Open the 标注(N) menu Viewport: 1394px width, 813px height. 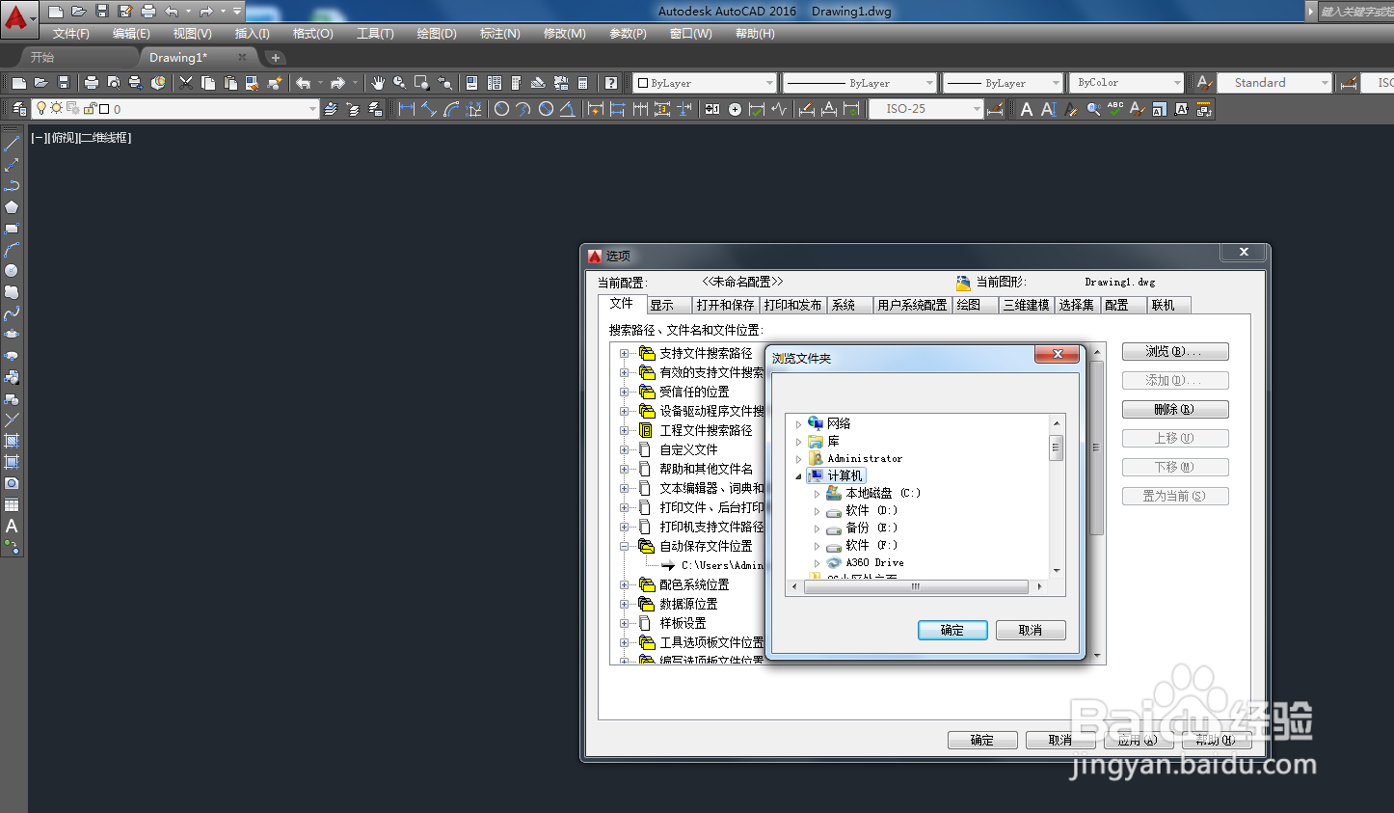[499, 34]
